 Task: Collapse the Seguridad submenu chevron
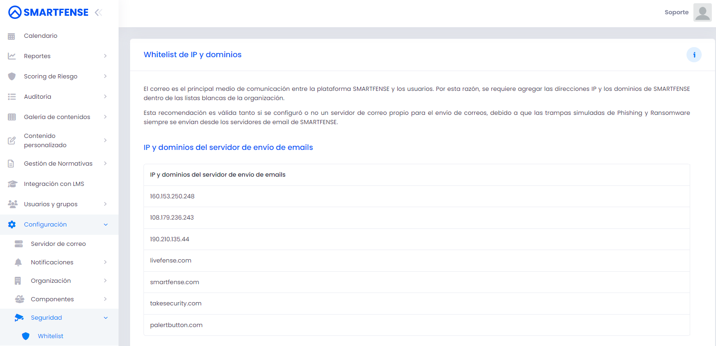pyautogui.click(x=105, y=318)
